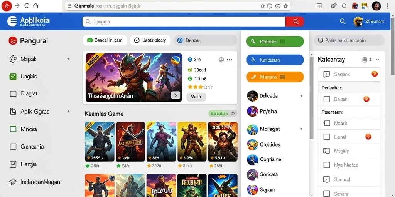Open the browser three-dot menu
This screenshot has height=197, width=395.
point(387,6)
